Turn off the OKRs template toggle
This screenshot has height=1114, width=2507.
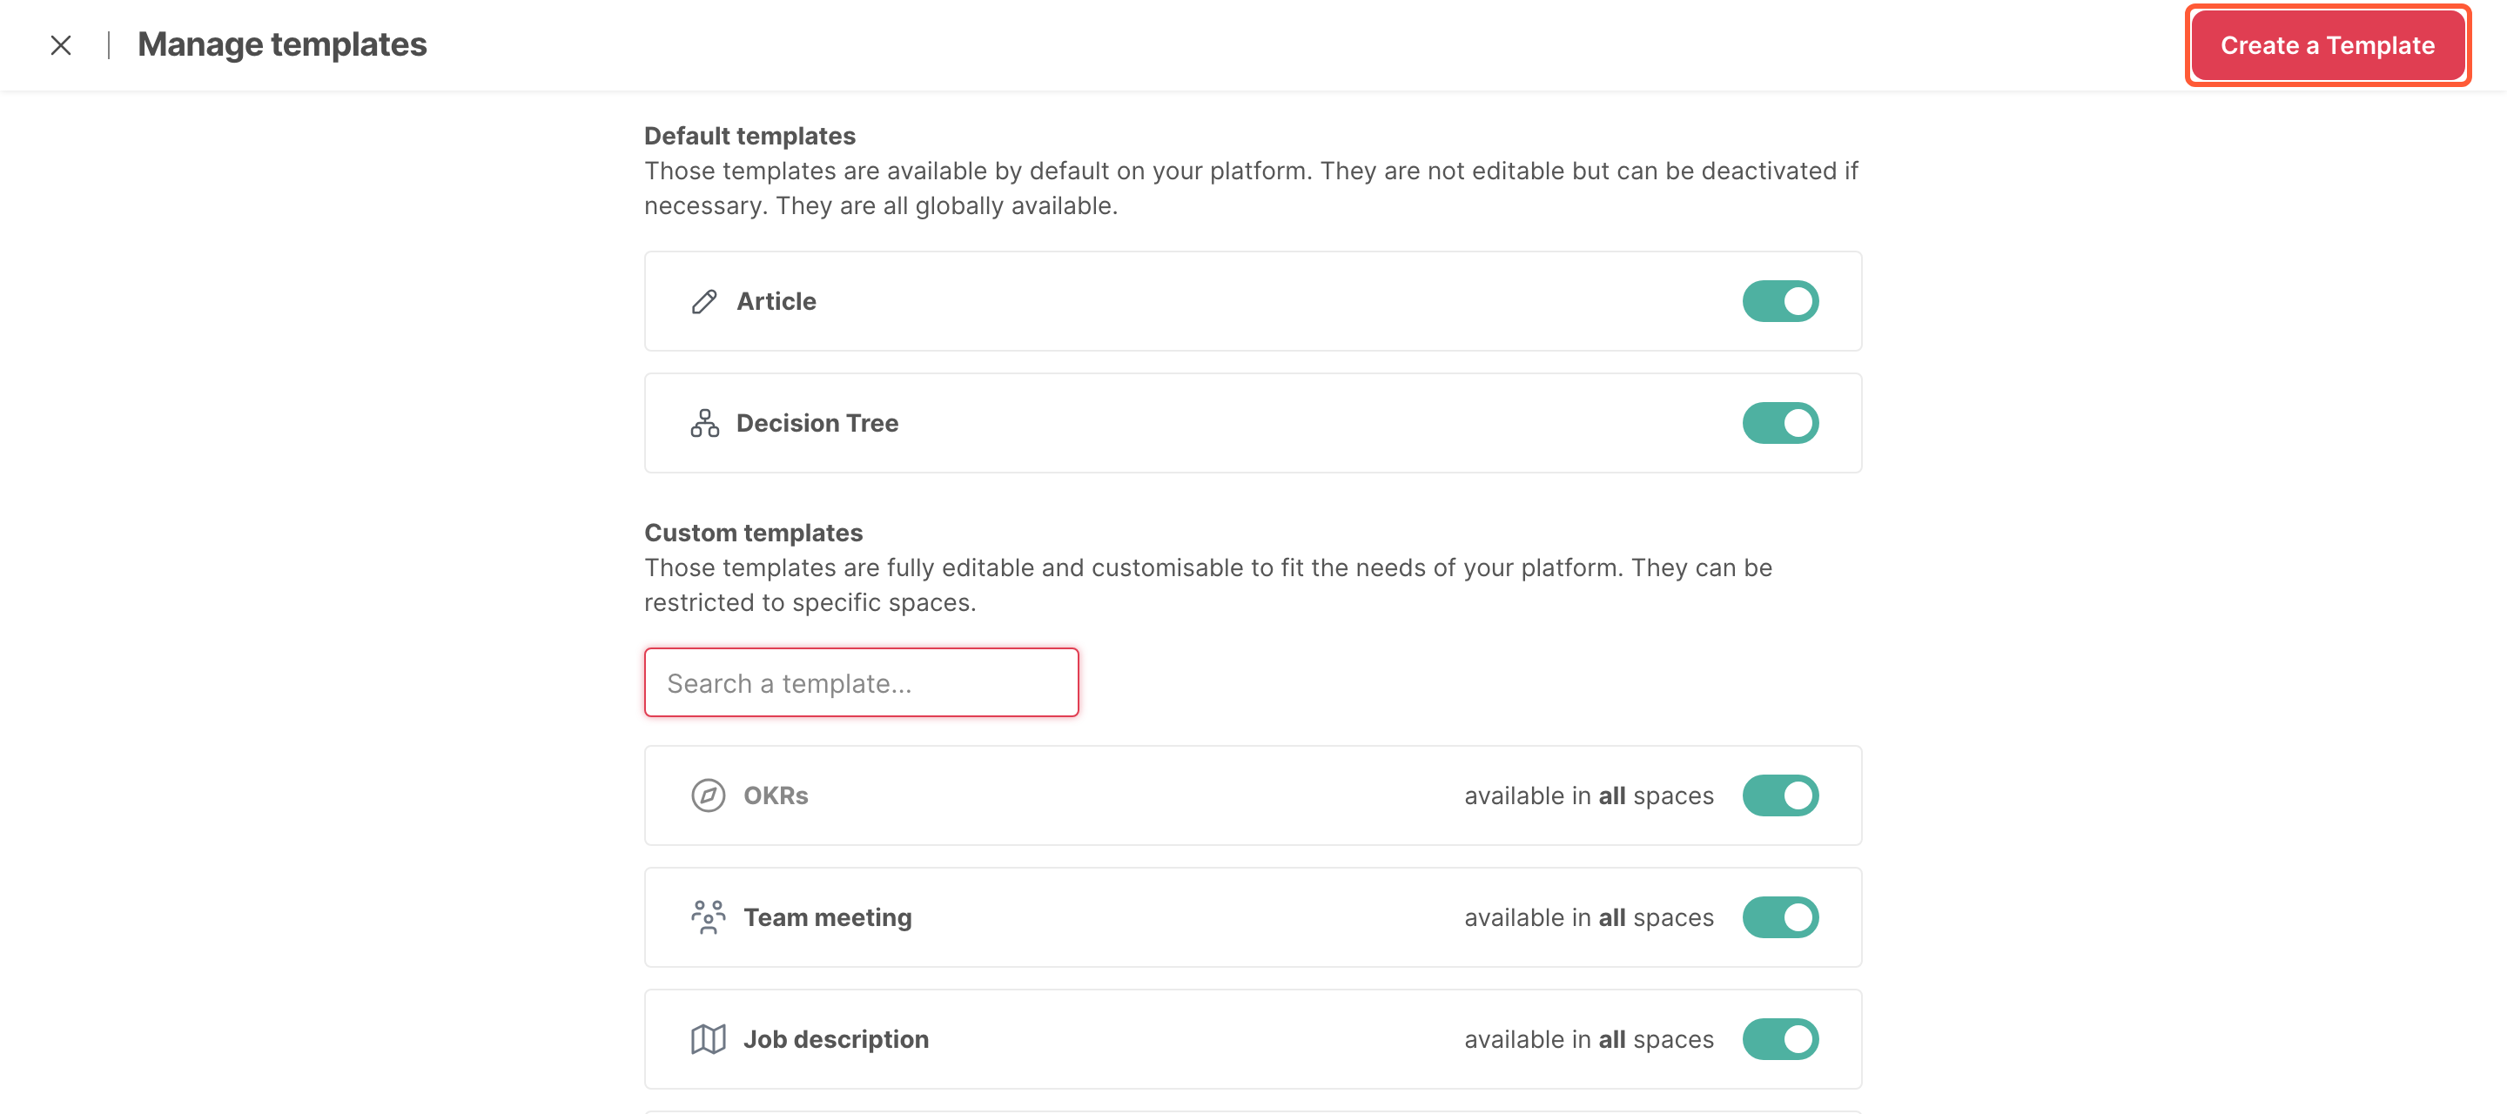1780,795
